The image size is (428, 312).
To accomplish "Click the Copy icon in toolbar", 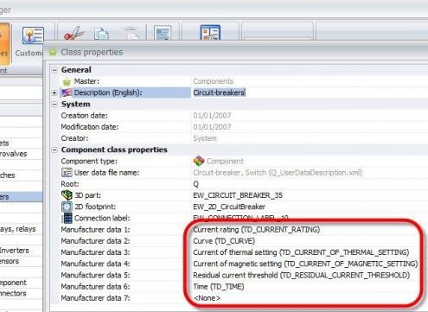I will 101,34.
